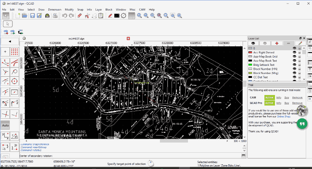Paste from the clipboard icon
The height and width of the screenshot is (169, 312).
point(101,16)
